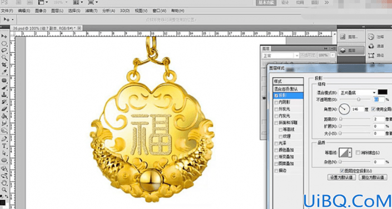Choose the Eyedropper tool
This screenshot has height=209, width=392.
pyautogui.click(x=4, y=72)
